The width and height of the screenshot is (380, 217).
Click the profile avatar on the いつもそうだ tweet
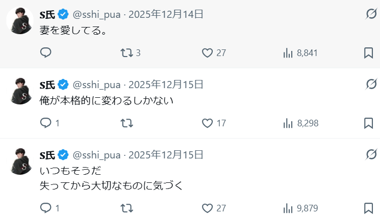click(20, 162)
